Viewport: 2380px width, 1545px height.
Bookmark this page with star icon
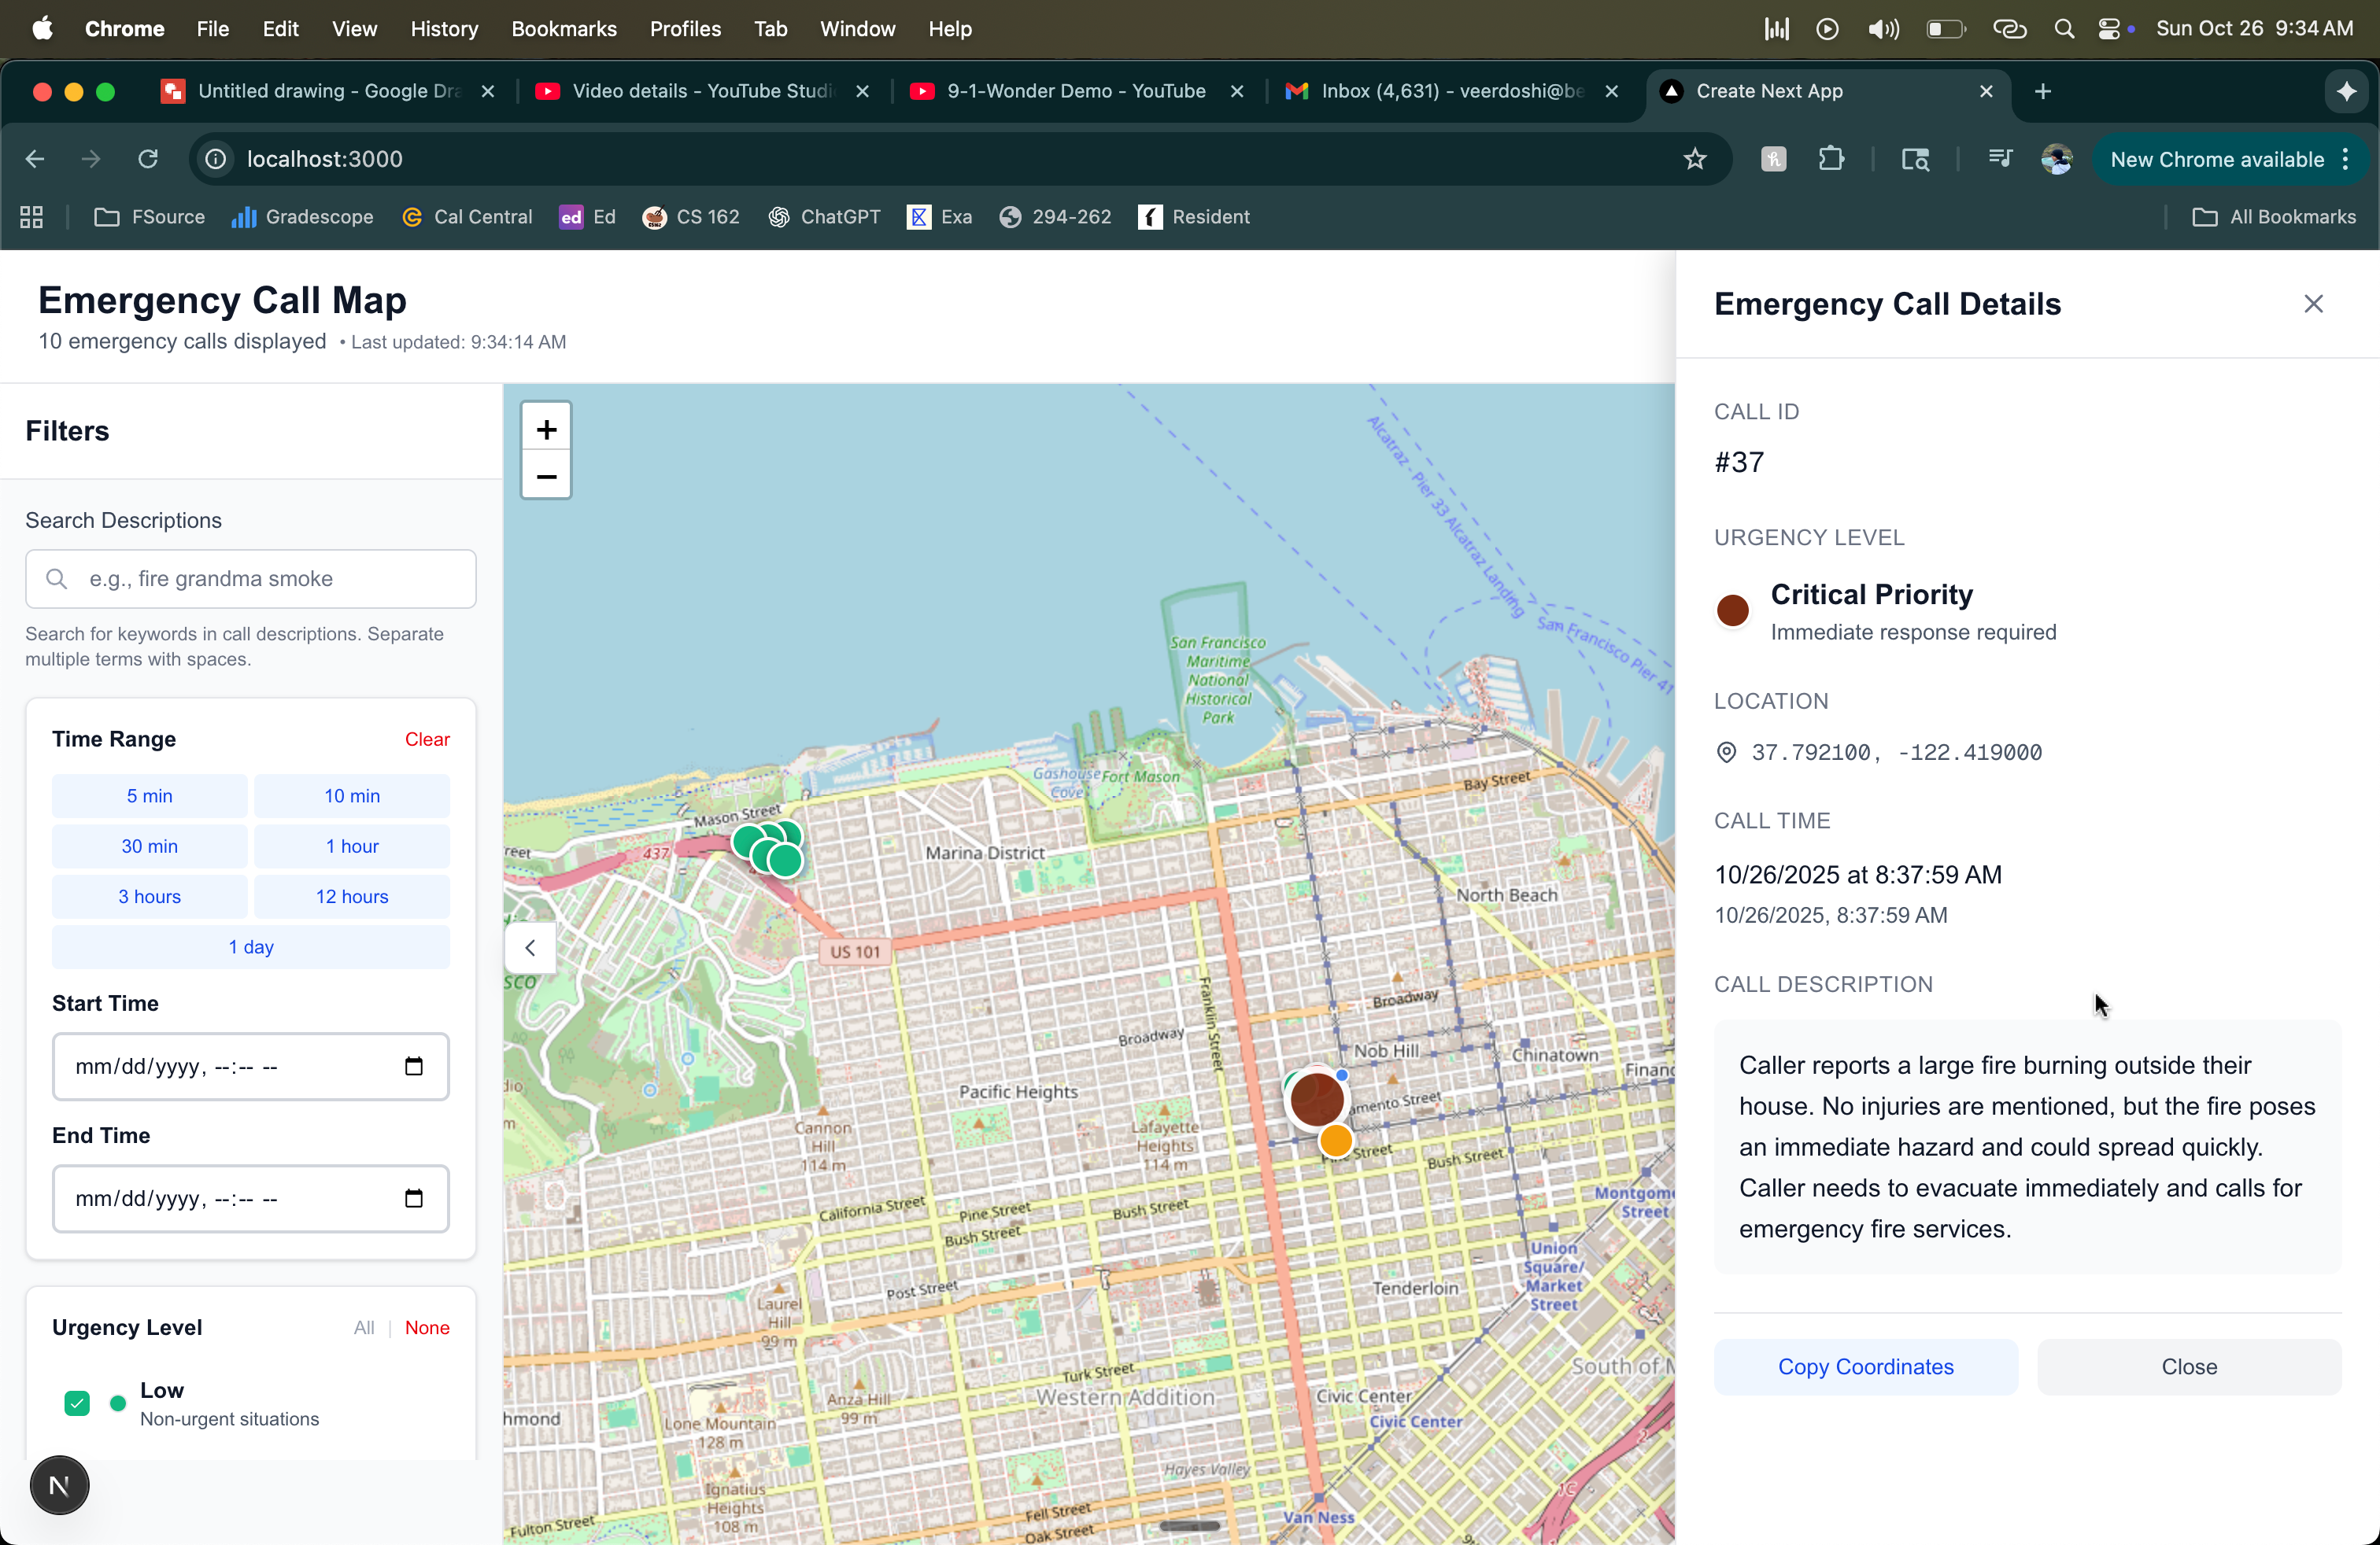(1695, 159)
